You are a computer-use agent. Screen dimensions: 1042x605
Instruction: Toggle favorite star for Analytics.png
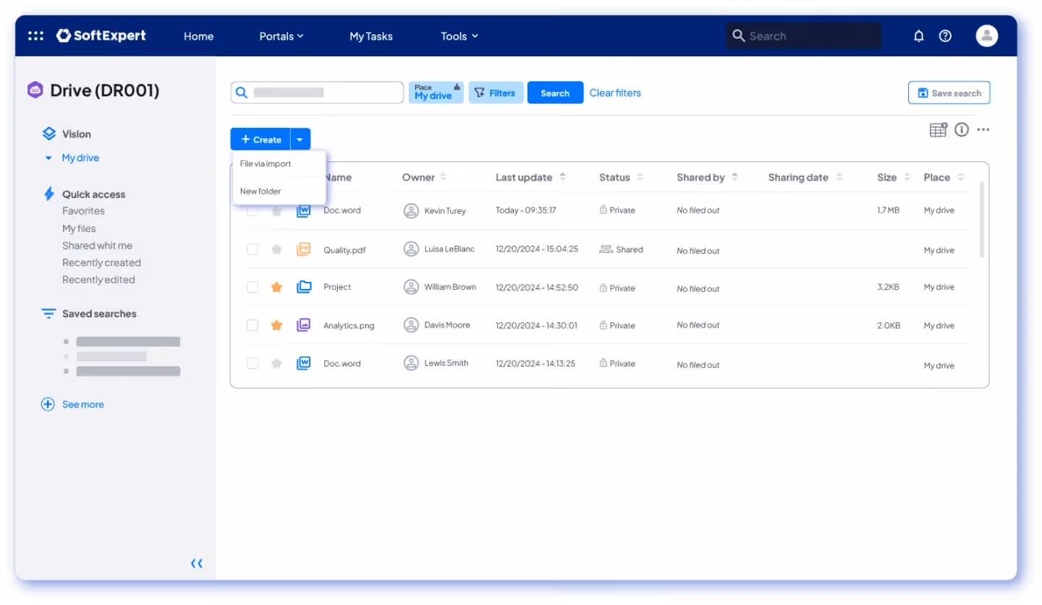coord(276,325)
